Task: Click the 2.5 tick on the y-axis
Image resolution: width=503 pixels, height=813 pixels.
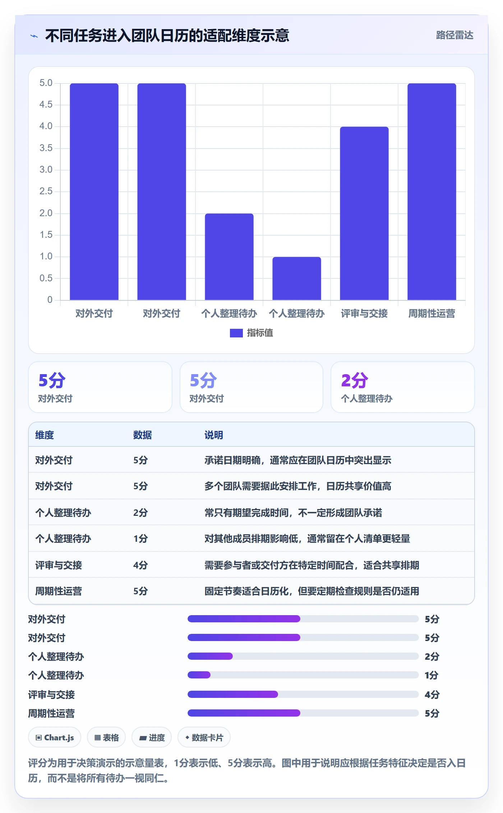Action: pyautogui.click(x=46, y=191)
